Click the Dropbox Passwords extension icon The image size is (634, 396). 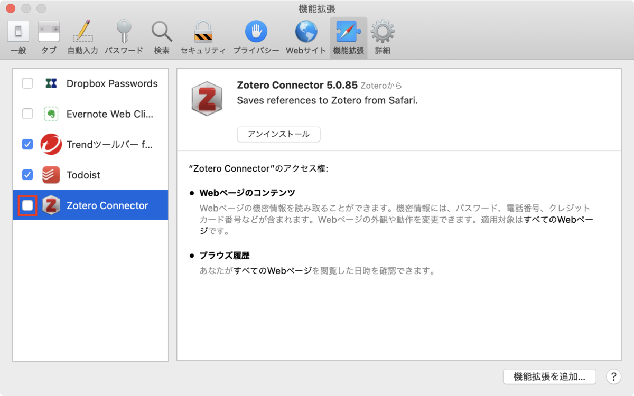tap(51, 83)
